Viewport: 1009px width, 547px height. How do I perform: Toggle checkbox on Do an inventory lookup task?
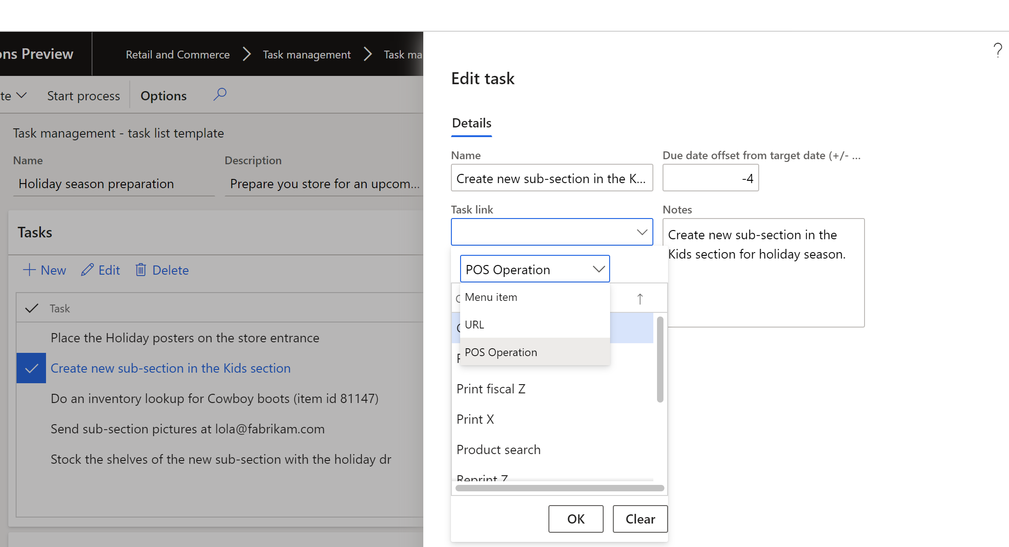point(32,398)
